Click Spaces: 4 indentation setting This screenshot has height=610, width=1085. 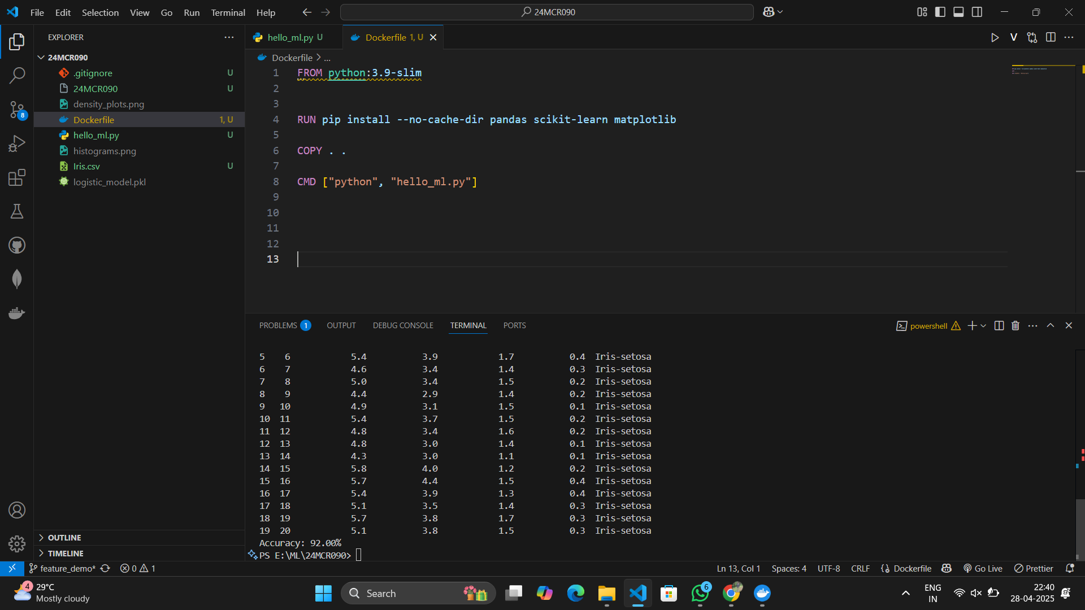(789, 568)
